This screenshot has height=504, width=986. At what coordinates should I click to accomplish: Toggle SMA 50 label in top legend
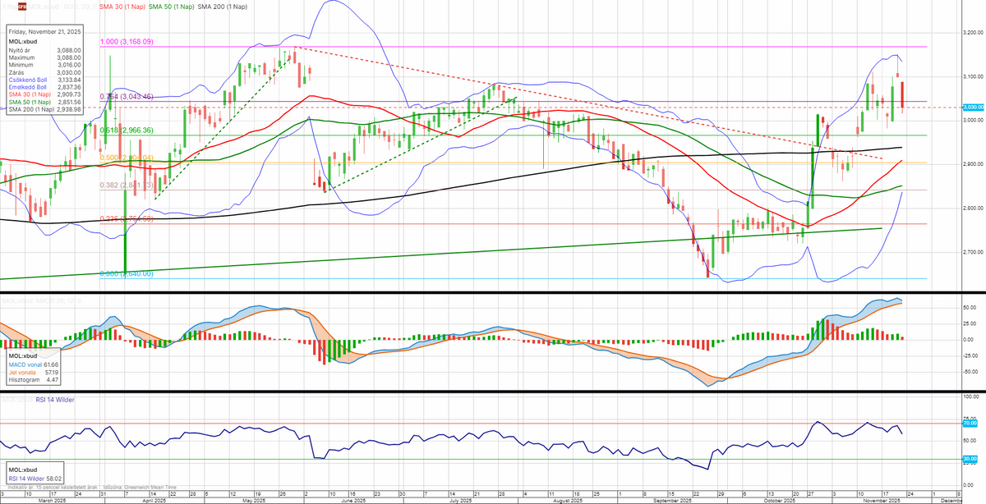[x=169, y=6]
